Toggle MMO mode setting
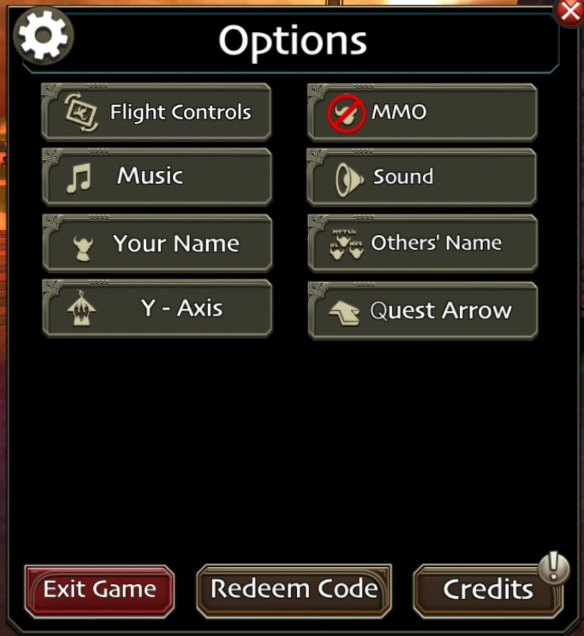 [x=422, y=112]
